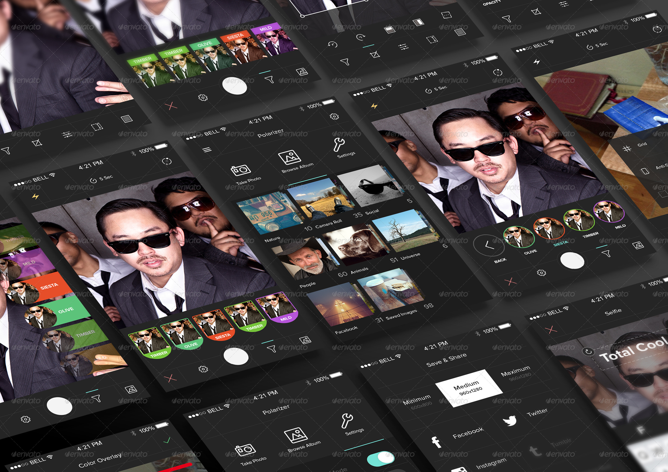Open gallery icon on right camera screen
Viewport: 668px width, 472px height.
coord(638,245)
